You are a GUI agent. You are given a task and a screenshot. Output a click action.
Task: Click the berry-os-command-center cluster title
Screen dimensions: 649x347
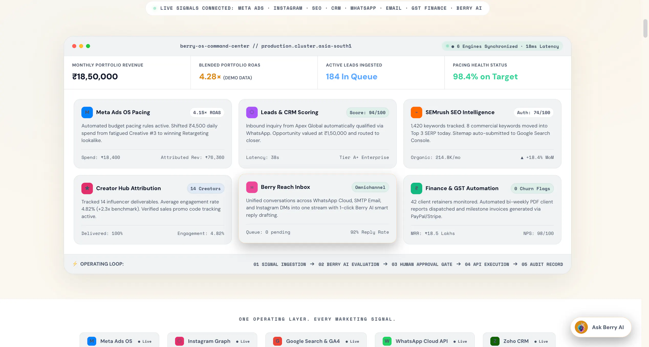pyautogui.click(x=266, y=46)
